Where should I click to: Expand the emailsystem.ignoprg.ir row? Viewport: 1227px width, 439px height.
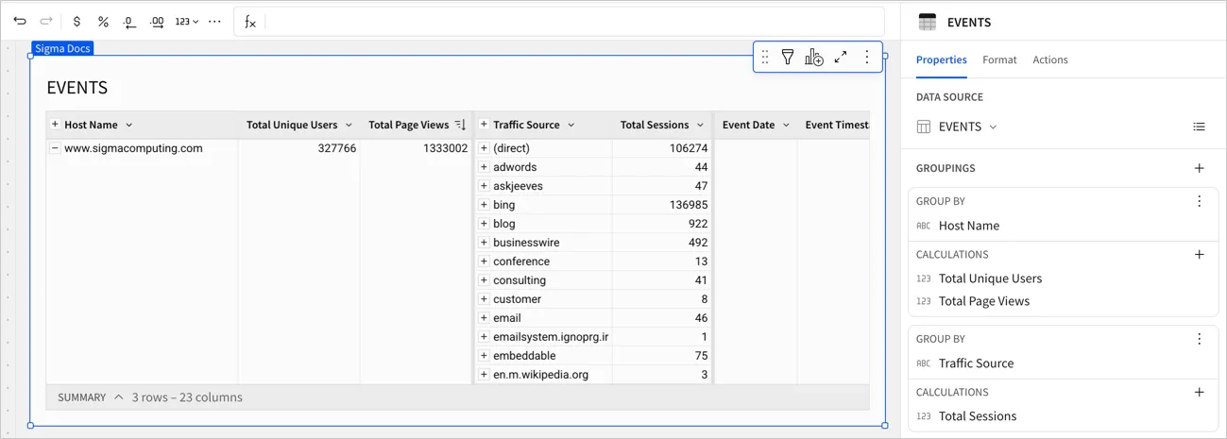[x=484, y=337]
